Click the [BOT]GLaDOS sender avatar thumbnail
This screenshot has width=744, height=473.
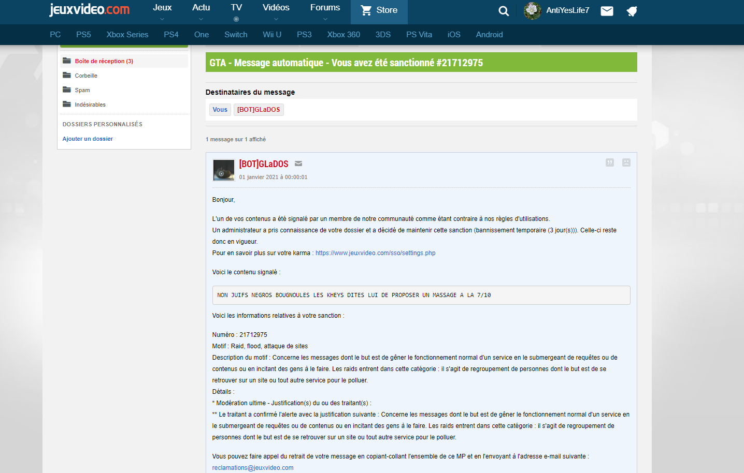pyautogui.click(x=224, y=170)
